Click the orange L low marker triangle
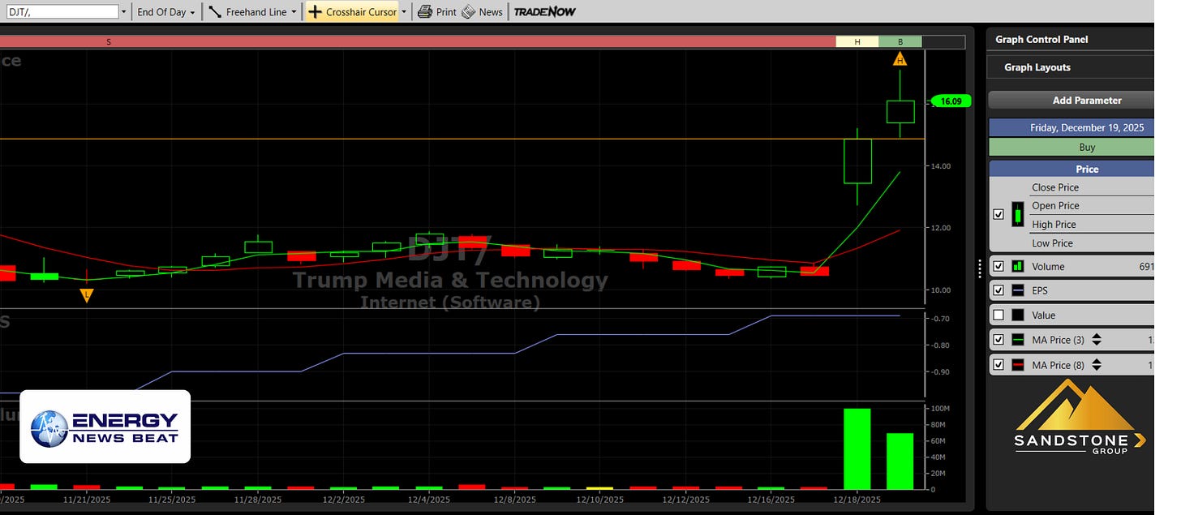Image resolution: width=1181 pixels, height=515 pixels. coord(87,295)
